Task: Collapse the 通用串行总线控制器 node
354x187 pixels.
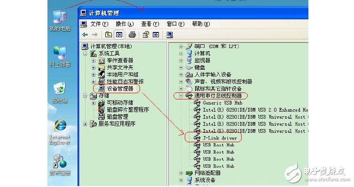Action: coord(181,96)
